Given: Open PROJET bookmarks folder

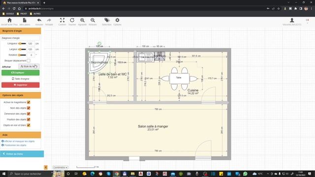Looking at the screenshot, I should [22, 14].
